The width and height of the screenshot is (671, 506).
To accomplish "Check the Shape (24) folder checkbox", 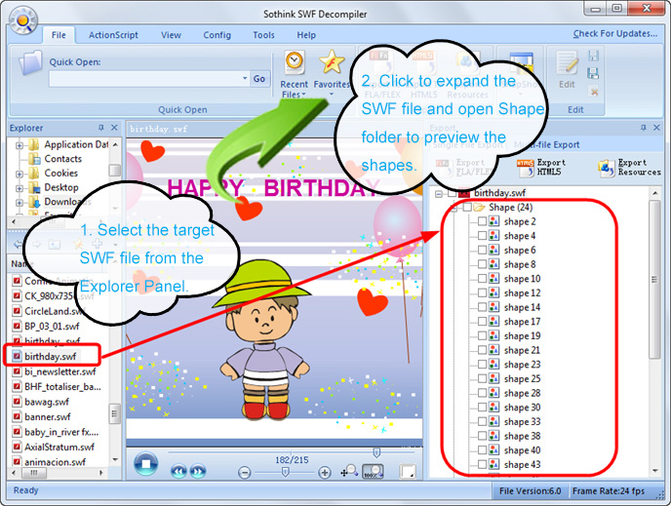I will click(467, 207).
